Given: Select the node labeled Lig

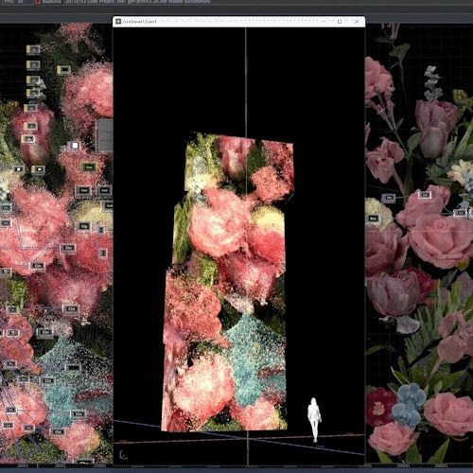Looking at the screenshot, I should pyautogui.click(x=84, y=226).
